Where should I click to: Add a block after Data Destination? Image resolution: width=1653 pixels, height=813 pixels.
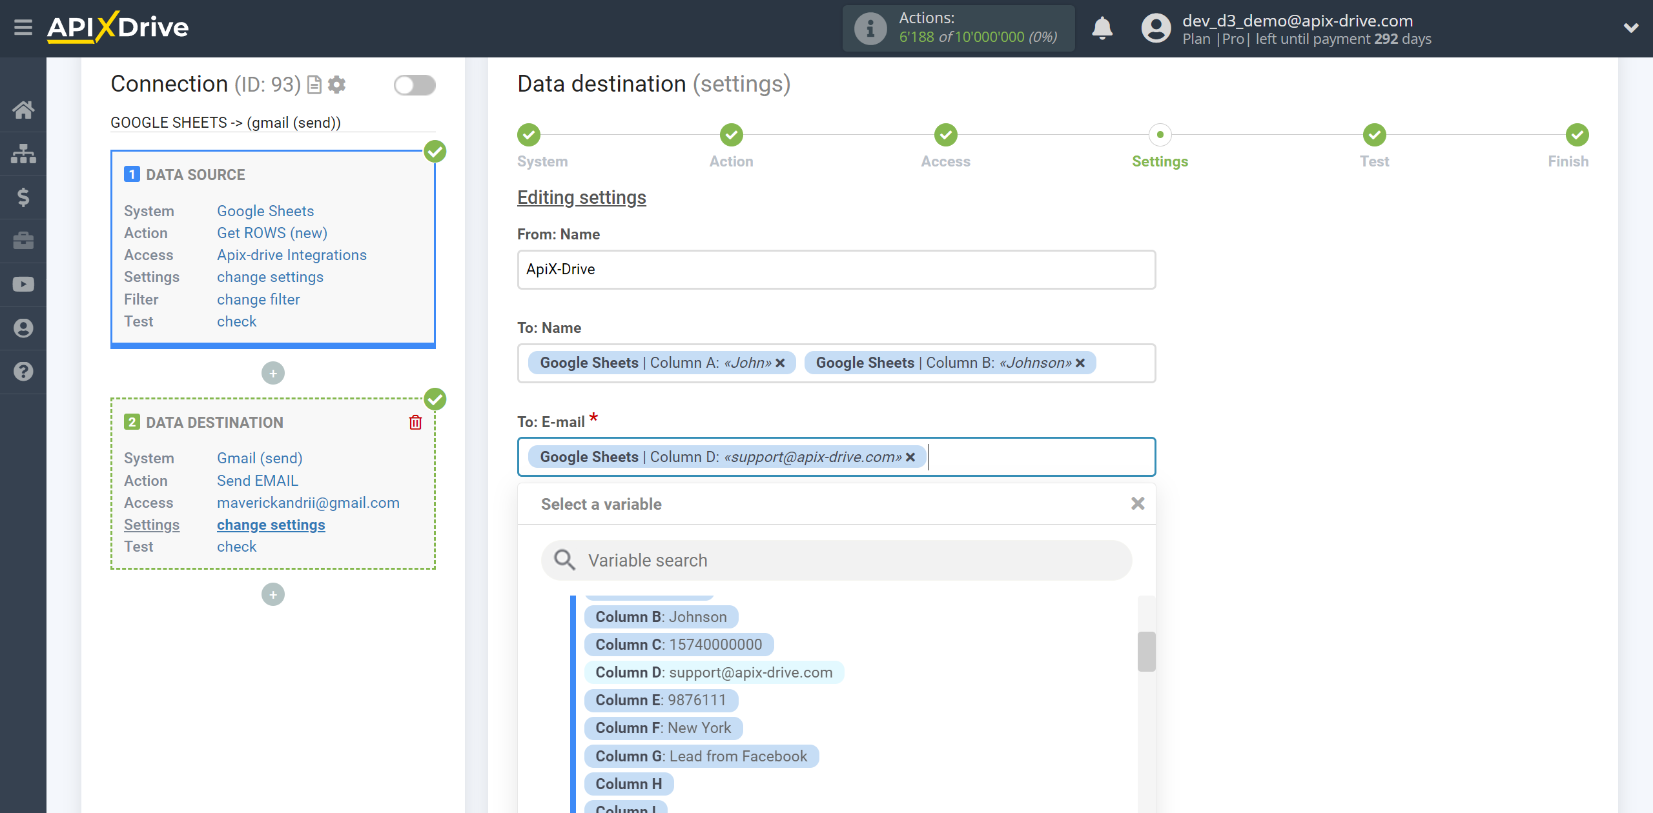(273, 594)
